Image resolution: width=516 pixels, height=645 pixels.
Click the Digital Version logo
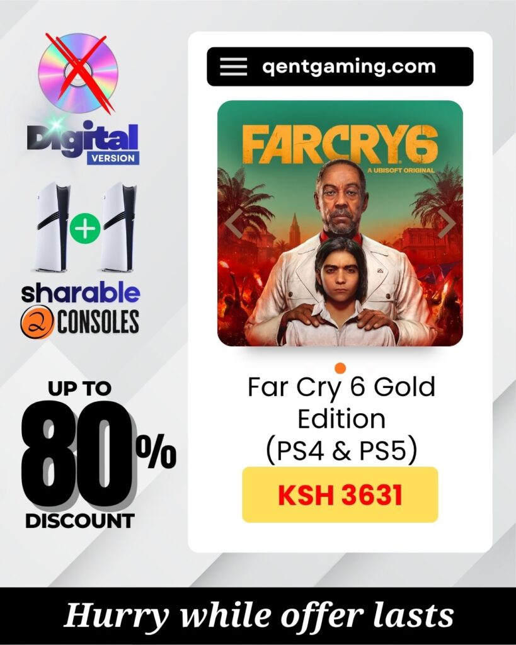pyautogui.click(x=83, y=143)
